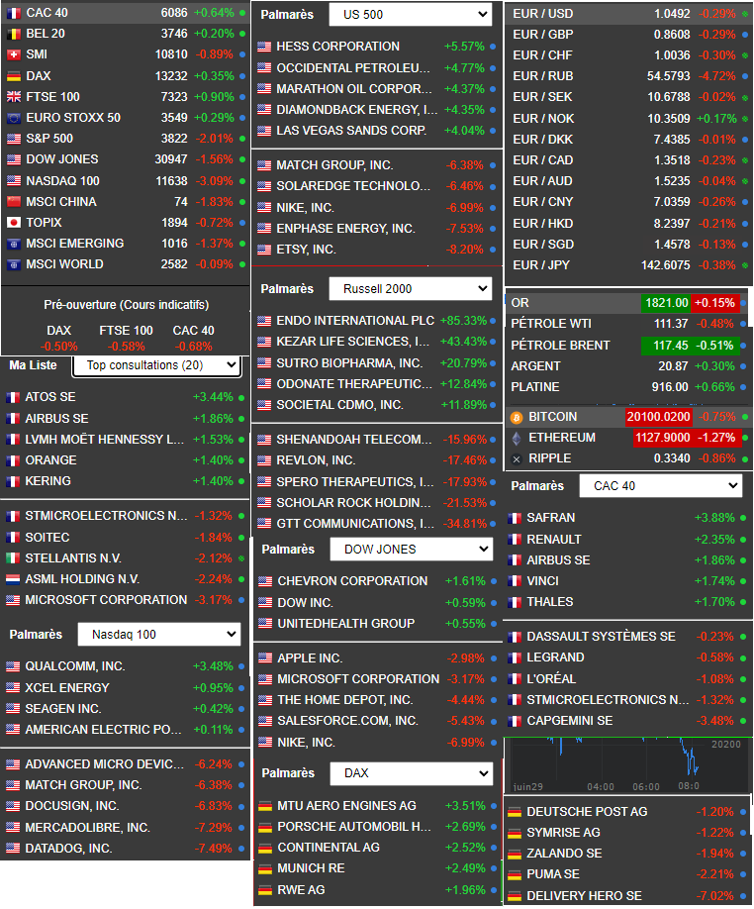Click the green 1821.00 gold price cell
The width and height of the screenshot is (754, 909).
[x=666, y=303]
